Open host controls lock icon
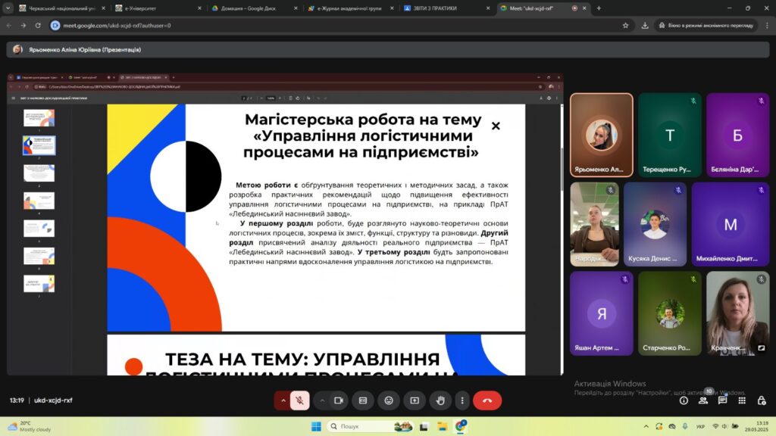This screenshot has height=436, width=776. [x=761, y=400]
